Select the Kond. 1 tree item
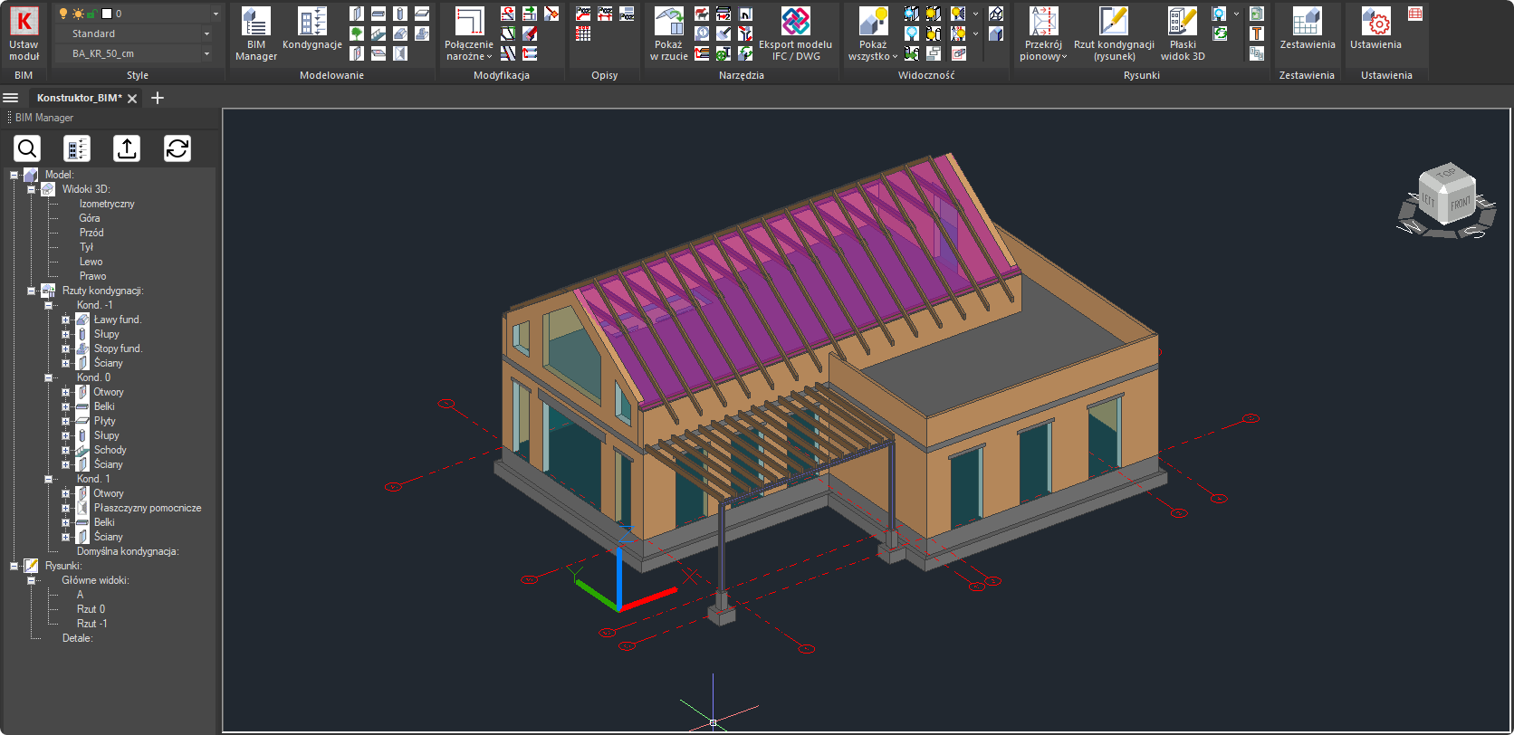This screenshot has width=1514, height=735. (x=93, y=479)
